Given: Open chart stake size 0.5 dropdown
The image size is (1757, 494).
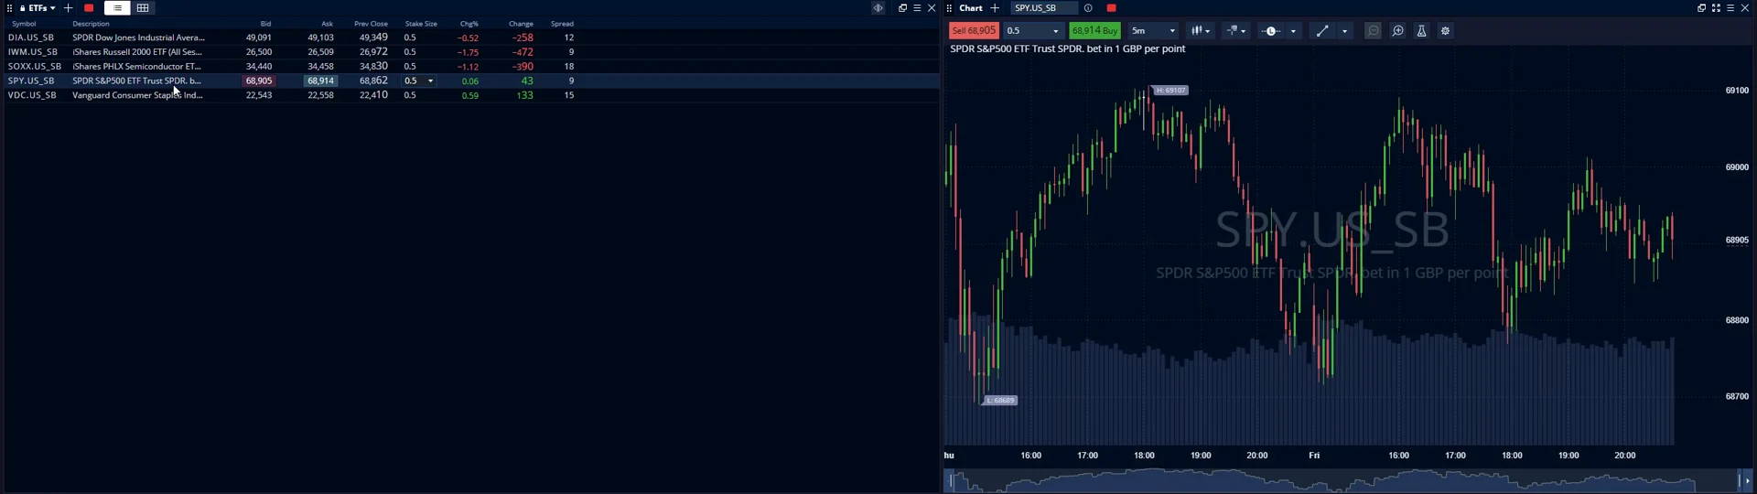Looking at the screenshot, I should tap(1034, 31).
